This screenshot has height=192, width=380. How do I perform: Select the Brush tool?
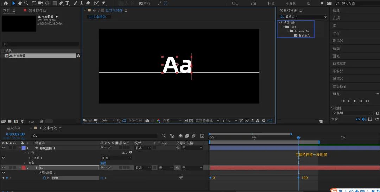[x=75, y=3]
